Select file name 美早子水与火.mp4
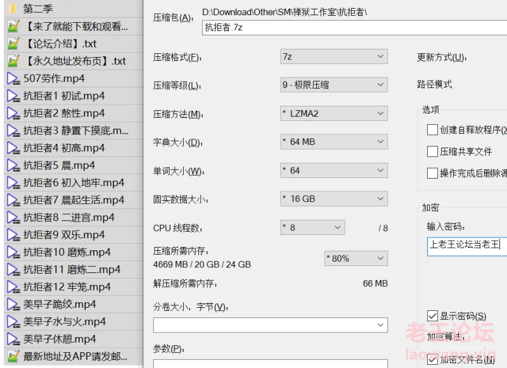The width and height of the screenshot is (507, 368). pos(65,322)
